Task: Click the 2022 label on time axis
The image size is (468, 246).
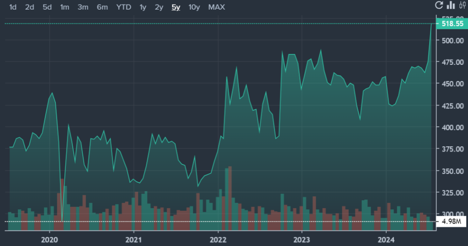Action: (218, 239)
